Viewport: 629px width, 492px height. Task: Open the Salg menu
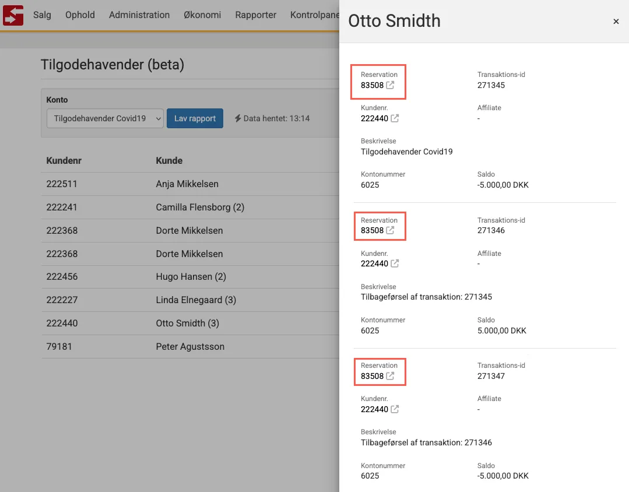click(42, 15)
